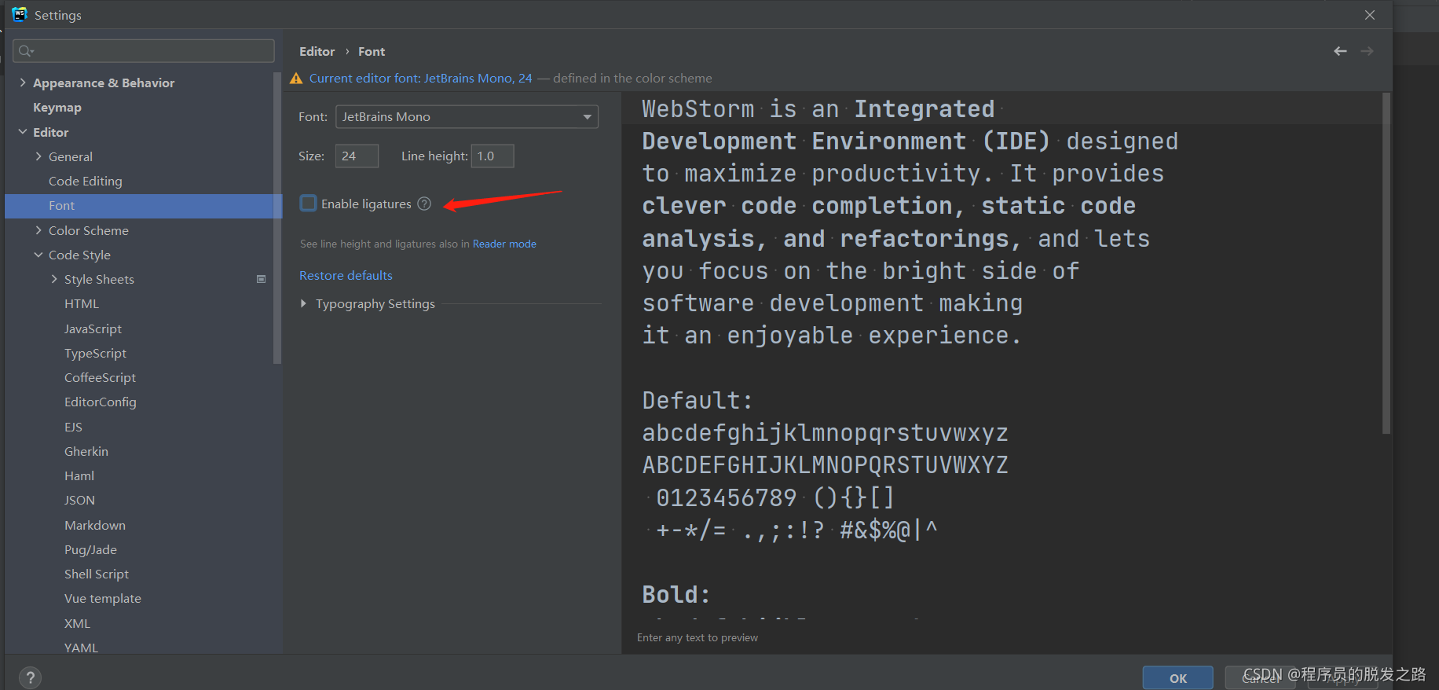The image size is (1439, 690).
Task: Select Keymap in settings tree
Action: click(x=57, y=108)
